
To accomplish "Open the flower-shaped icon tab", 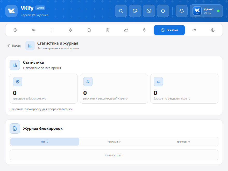I will pos(70,30).
